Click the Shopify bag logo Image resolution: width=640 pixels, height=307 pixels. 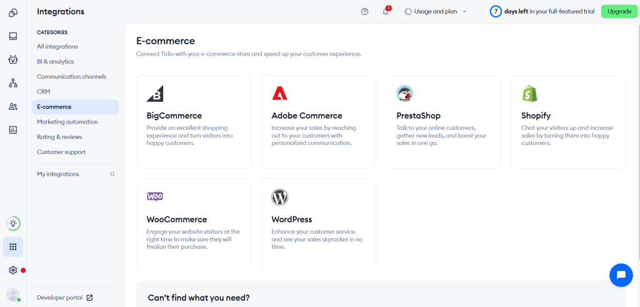(530, 94)
